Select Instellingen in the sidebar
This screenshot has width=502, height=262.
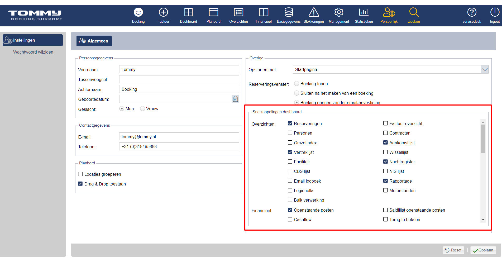[x=33, y=40]
